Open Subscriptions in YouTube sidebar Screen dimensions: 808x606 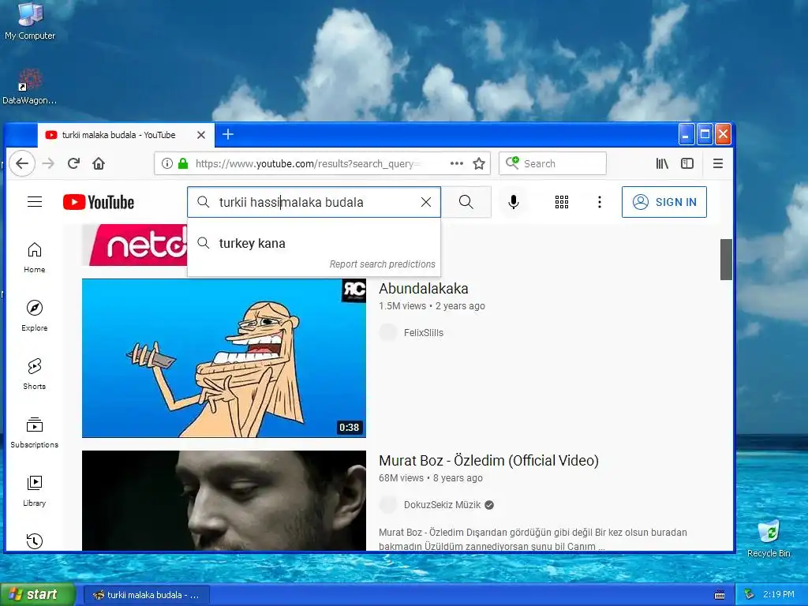pyautogui.click(x=35, y=432)
